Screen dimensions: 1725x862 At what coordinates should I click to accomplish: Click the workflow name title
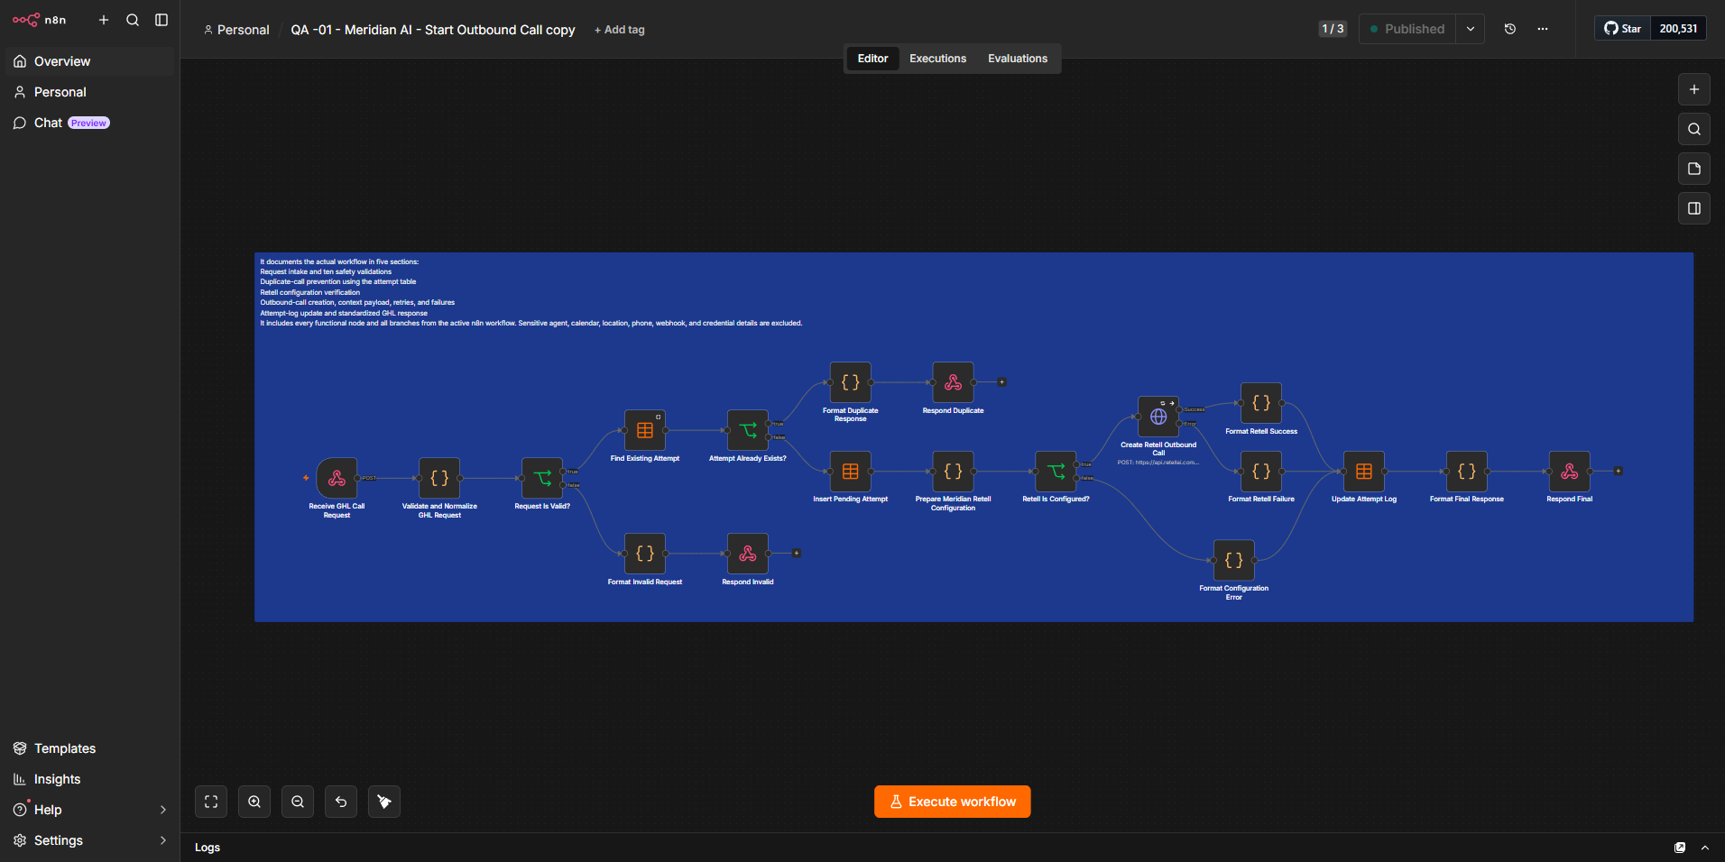tap(433, 30)
